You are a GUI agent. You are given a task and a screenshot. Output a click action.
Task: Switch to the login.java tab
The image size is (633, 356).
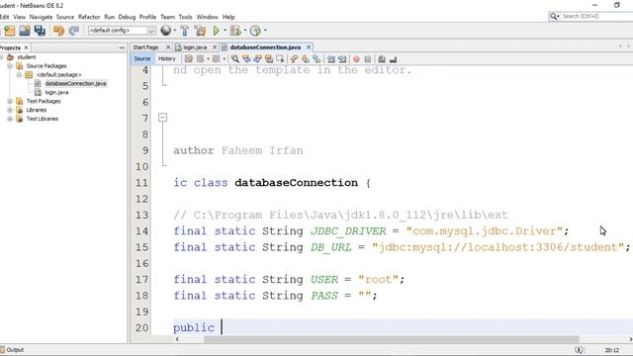pyautogui.click(x=195, y=47)
